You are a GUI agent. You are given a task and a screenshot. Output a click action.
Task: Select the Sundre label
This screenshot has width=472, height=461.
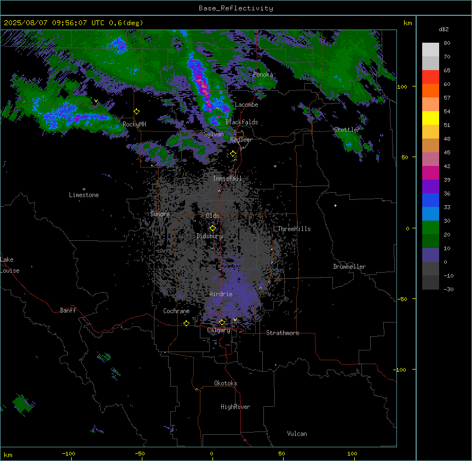coord(160,214)
